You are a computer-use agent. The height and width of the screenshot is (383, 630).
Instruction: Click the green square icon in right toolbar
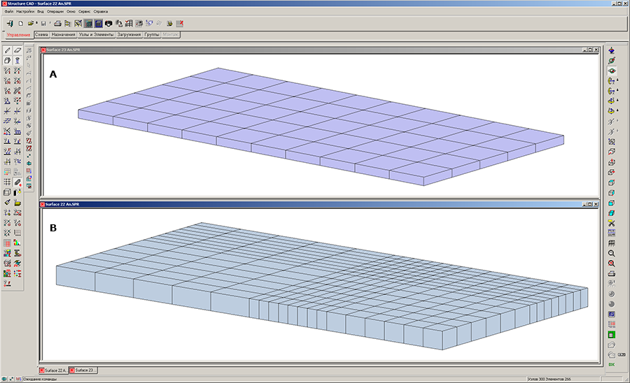click(x=612, y=334)
